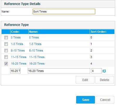This screenshot has width=117, height=109.
Task: Click the sort order field showing 4
Action: [x=97, y=71]
